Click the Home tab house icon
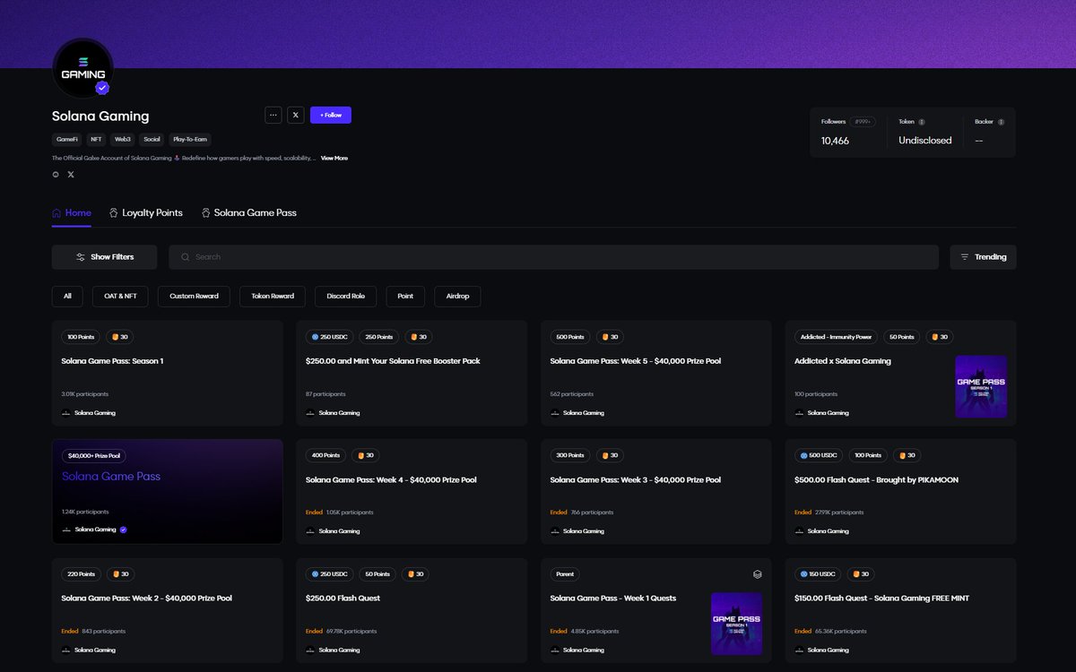 click(56, 213)
